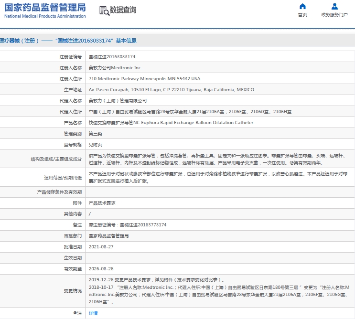The height and width of the screenshot is (319, 355).
Task: Select model spec value 见附页
Action: (95, 145)
